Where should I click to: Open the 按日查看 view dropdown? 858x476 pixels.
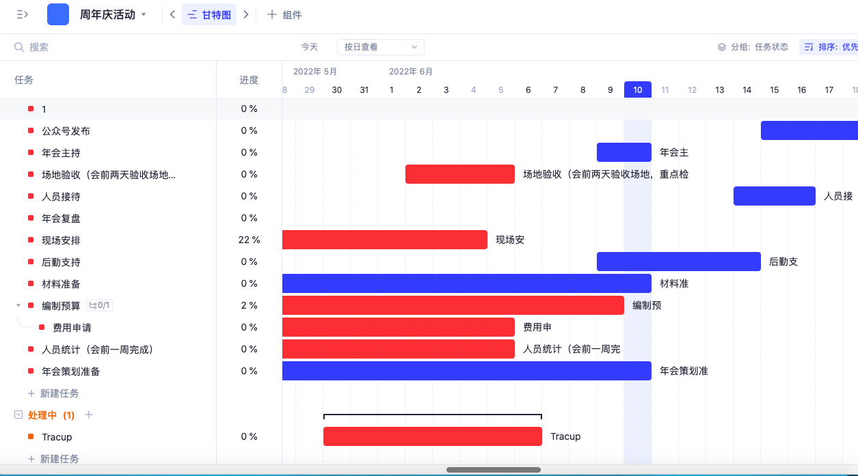coord(380,46)
